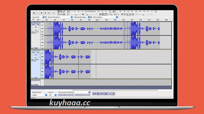Start recording with the red Record button
Image resolution: width=204 pixels, height=114 pixels.
[54, 13]
